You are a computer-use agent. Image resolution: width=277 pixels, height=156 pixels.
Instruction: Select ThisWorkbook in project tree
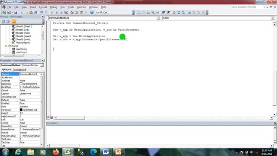tap(23, 42)
